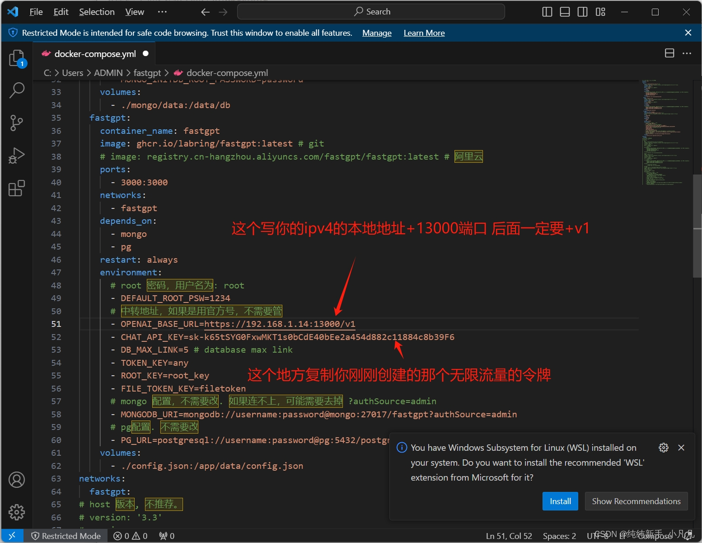Image resolution: width=702 pixels, height=543 pixels.
Task: Open the Manage gear in the activity bar
Action: click(x=17, y=512)
